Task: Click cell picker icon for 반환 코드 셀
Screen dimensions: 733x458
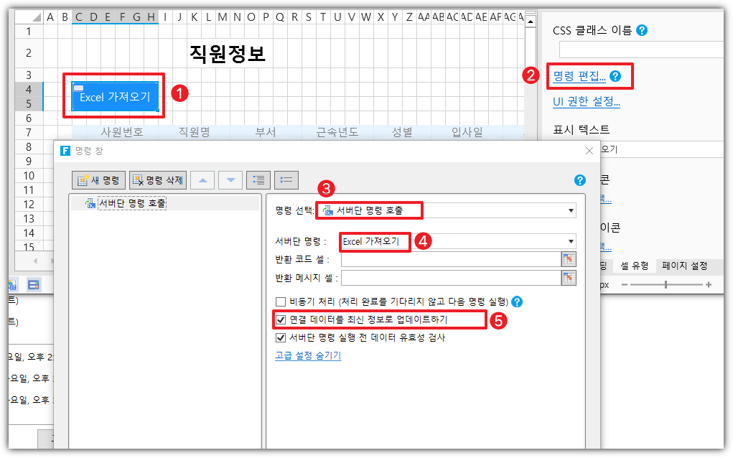Action: (569, 259)
